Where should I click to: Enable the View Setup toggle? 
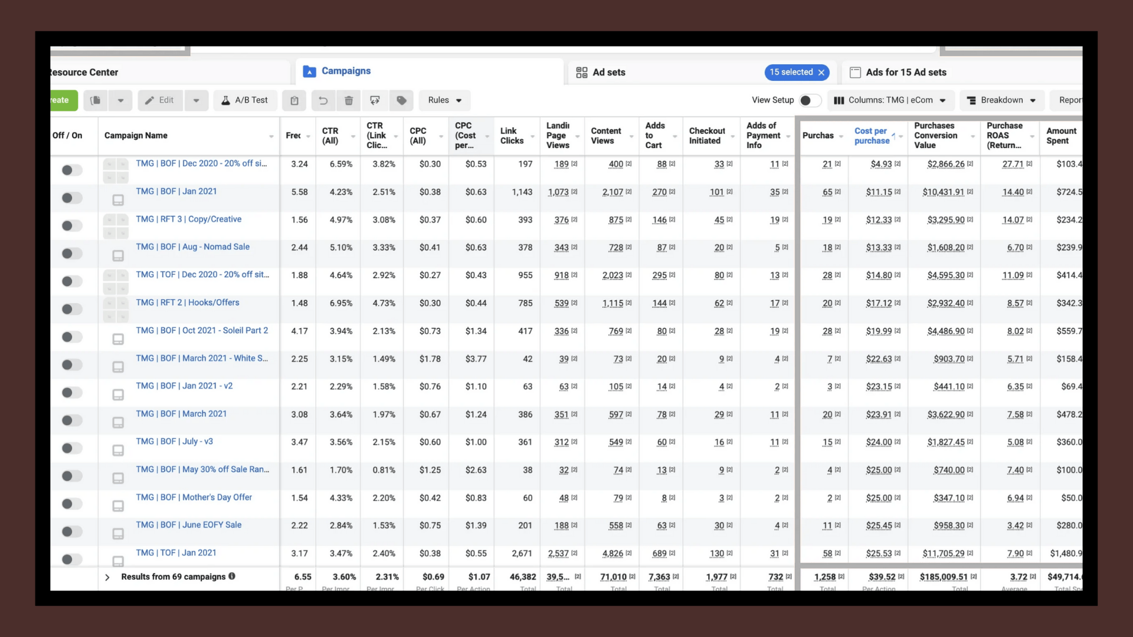(810, 100)
